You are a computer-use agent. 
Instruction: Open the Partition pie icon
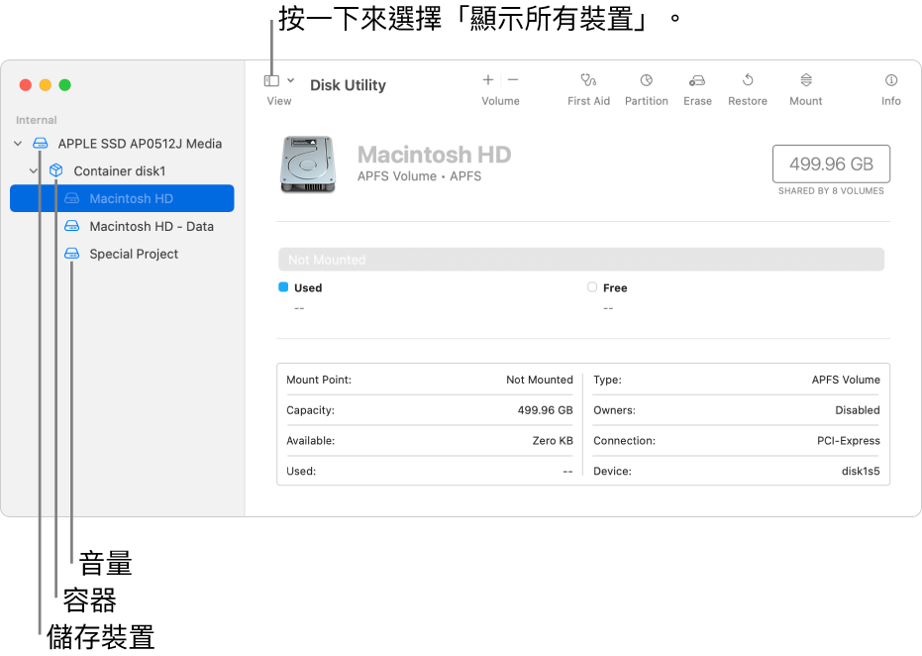coord(647,80)
